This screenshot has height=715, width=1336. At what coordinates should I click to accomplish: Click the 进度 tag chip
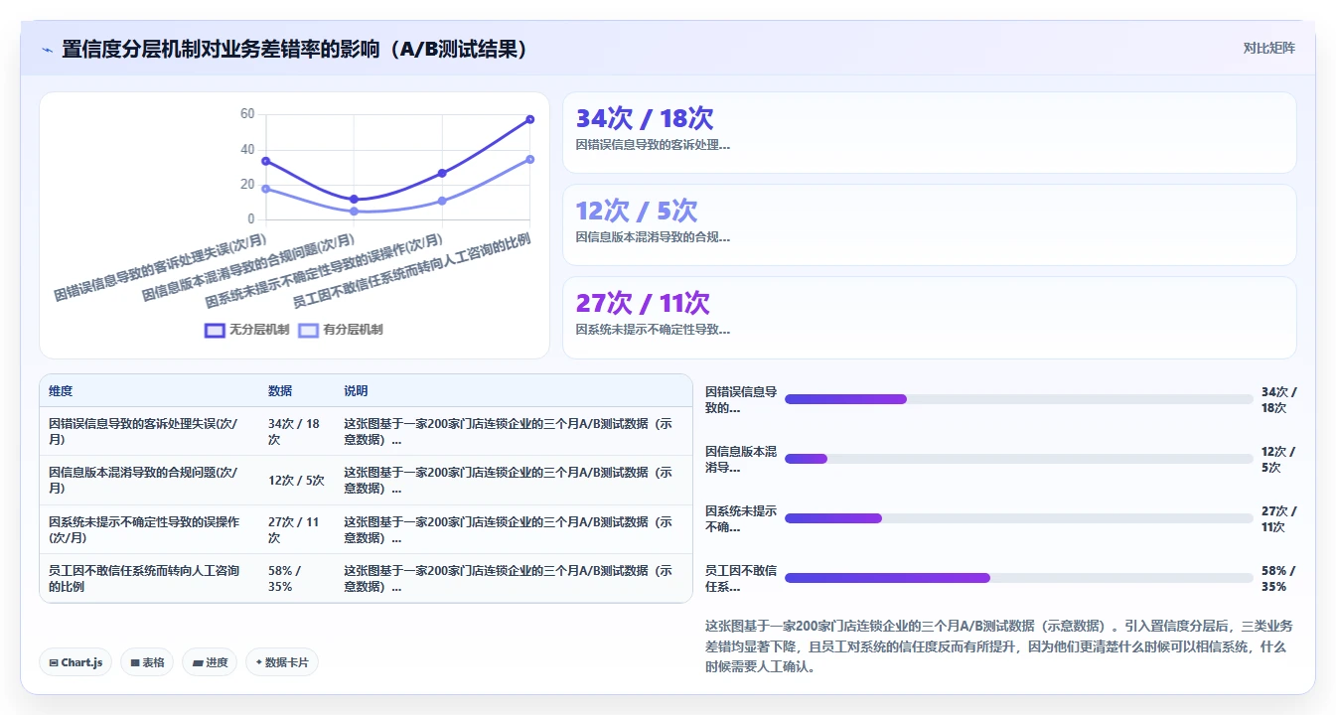pyautogui.click(x=210, y=662)
